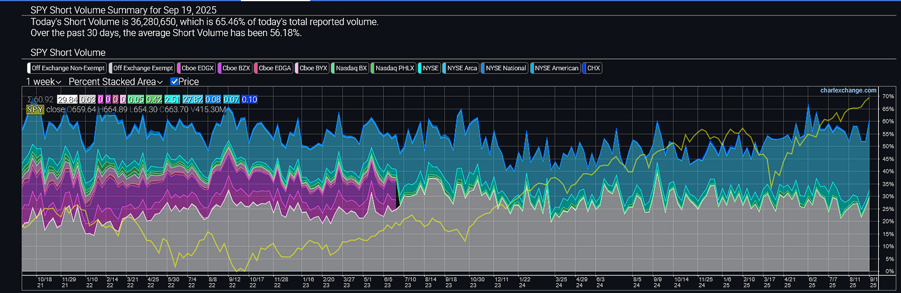
Task: Click the blue 27.82 value badge
Action: 193,99
